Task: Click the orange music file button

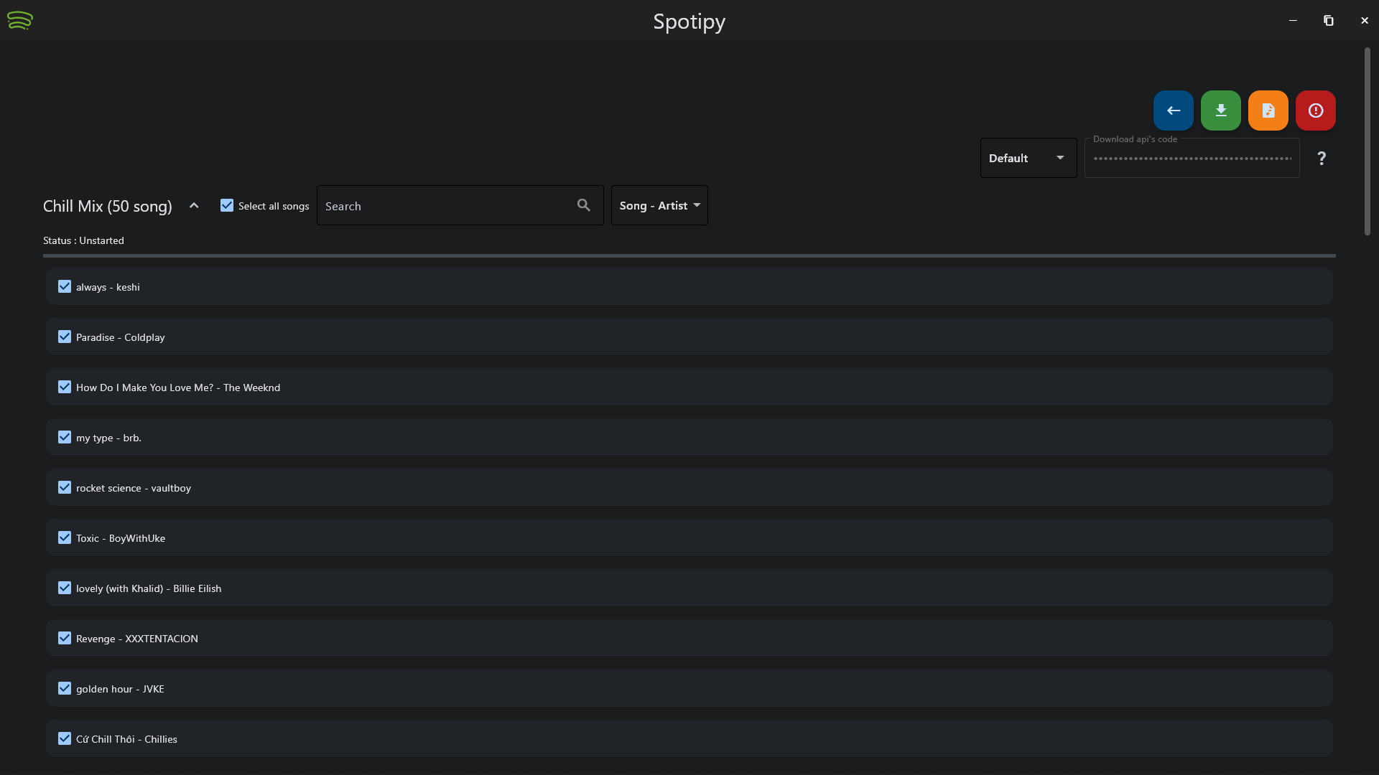Action: 1268,111
